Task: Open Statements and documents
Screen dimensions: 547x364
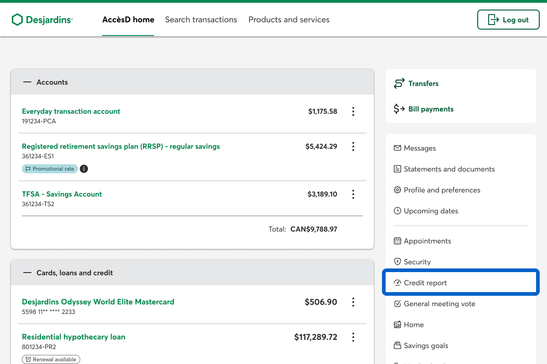Action: coord(449,169)
